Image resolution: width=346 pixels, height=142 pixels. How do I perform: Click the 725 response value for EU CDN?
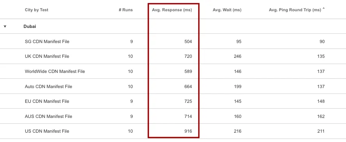[188, 101]
